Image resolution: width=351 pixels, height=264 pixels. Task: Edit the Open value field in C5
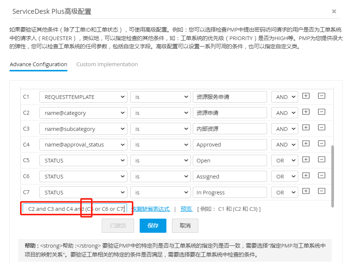[230, 161]
